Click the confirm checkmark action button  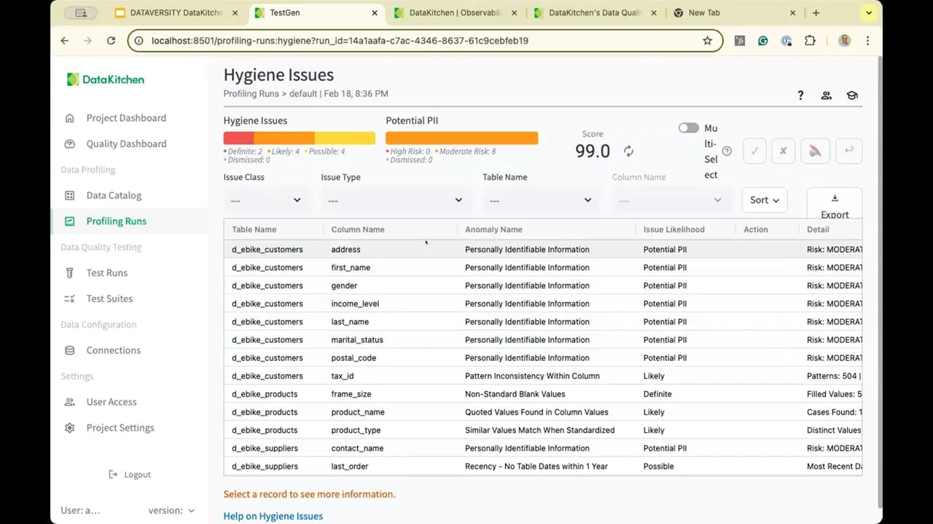(754, 151)
